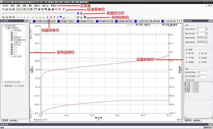
Task: Click the green play sampling icon
Action: pos(68,17)
